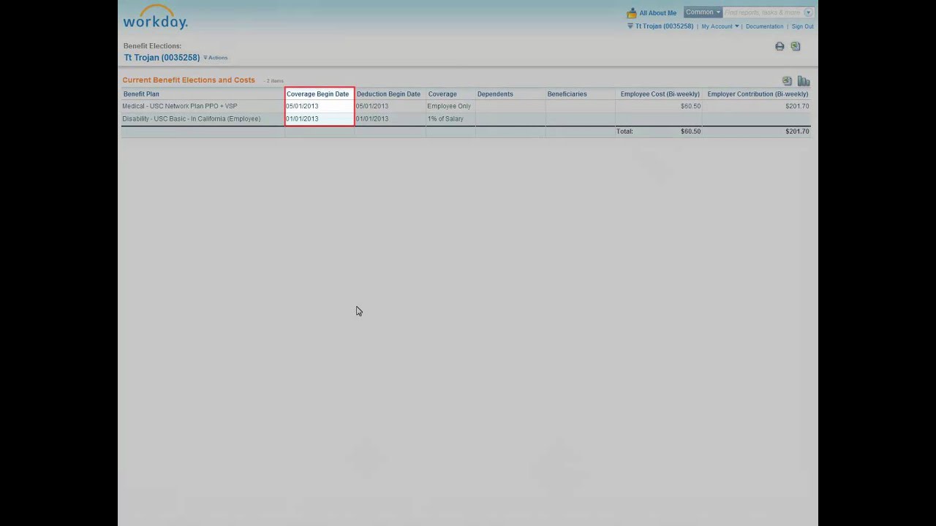
Task: Click the Employee Only coverage cell
Action: (x=449, y=107)
